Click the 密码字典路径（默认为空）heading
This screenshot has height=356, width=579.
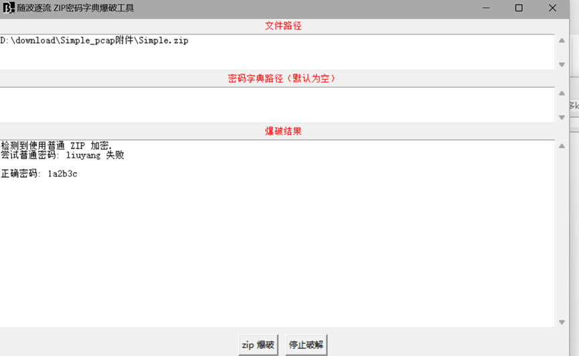pyautogui.click(x=282, y=78)
